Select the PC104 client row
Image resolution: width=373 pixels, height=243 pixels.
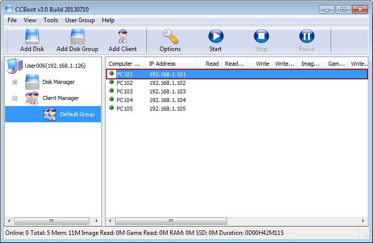point(151,100)
